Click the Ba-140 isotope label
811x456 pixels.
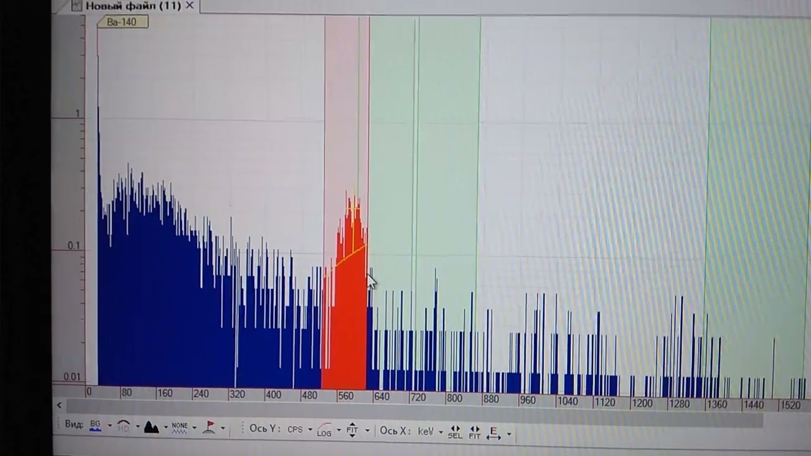(122, 22)
